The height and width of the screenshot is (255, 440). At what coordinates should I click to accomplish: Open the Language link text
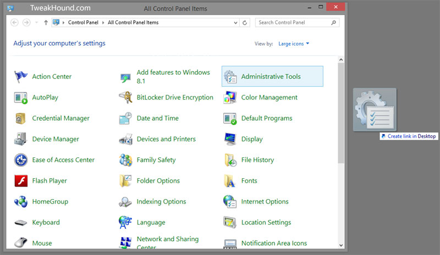coord(151,223)
